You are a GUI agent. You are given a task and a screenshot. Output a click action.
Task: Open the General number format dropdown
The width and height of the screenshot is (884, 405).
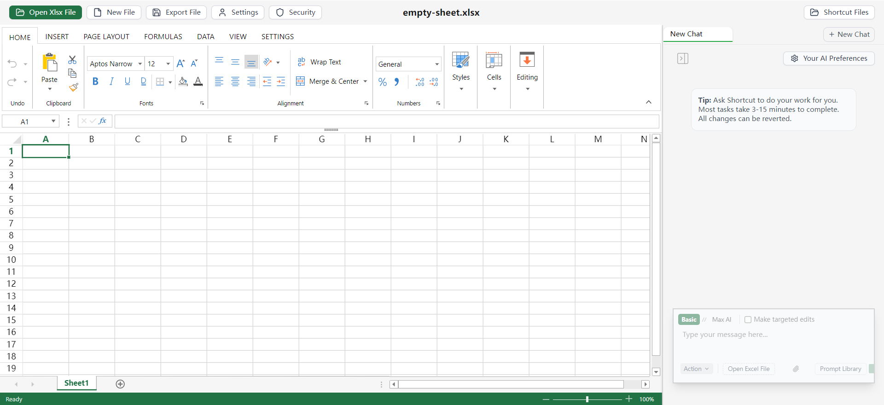pos(437,64)
